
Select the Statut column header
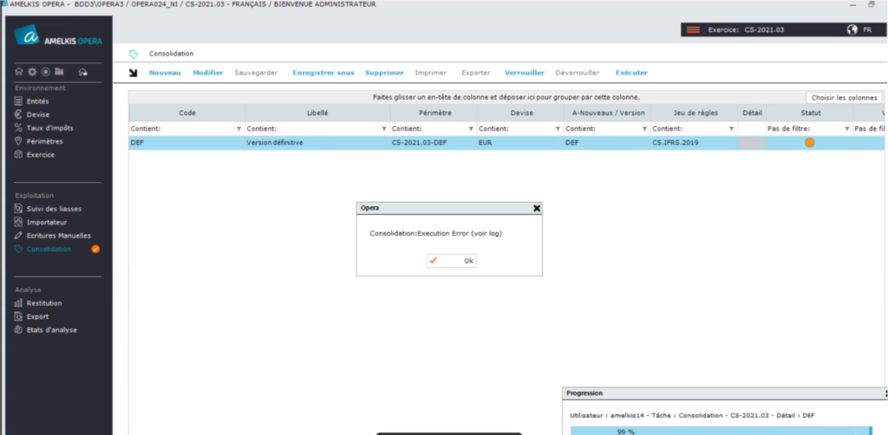coord(810,113)
